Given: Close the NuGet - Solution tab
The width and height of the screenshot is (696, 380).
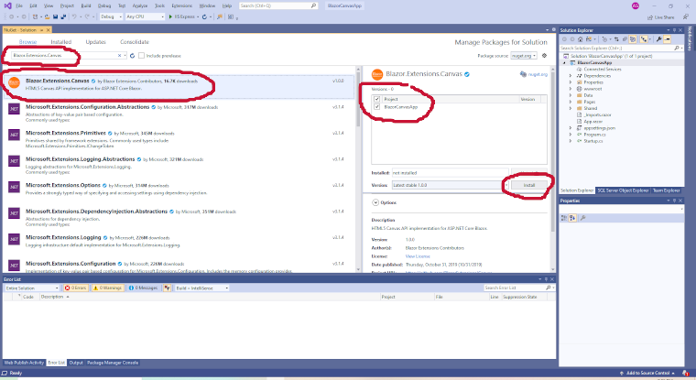Looking at the screenshot, I should [49, 29].
